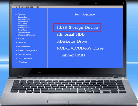
Task: Expand the POST Behavior section
Action: [x=17, y=58]
